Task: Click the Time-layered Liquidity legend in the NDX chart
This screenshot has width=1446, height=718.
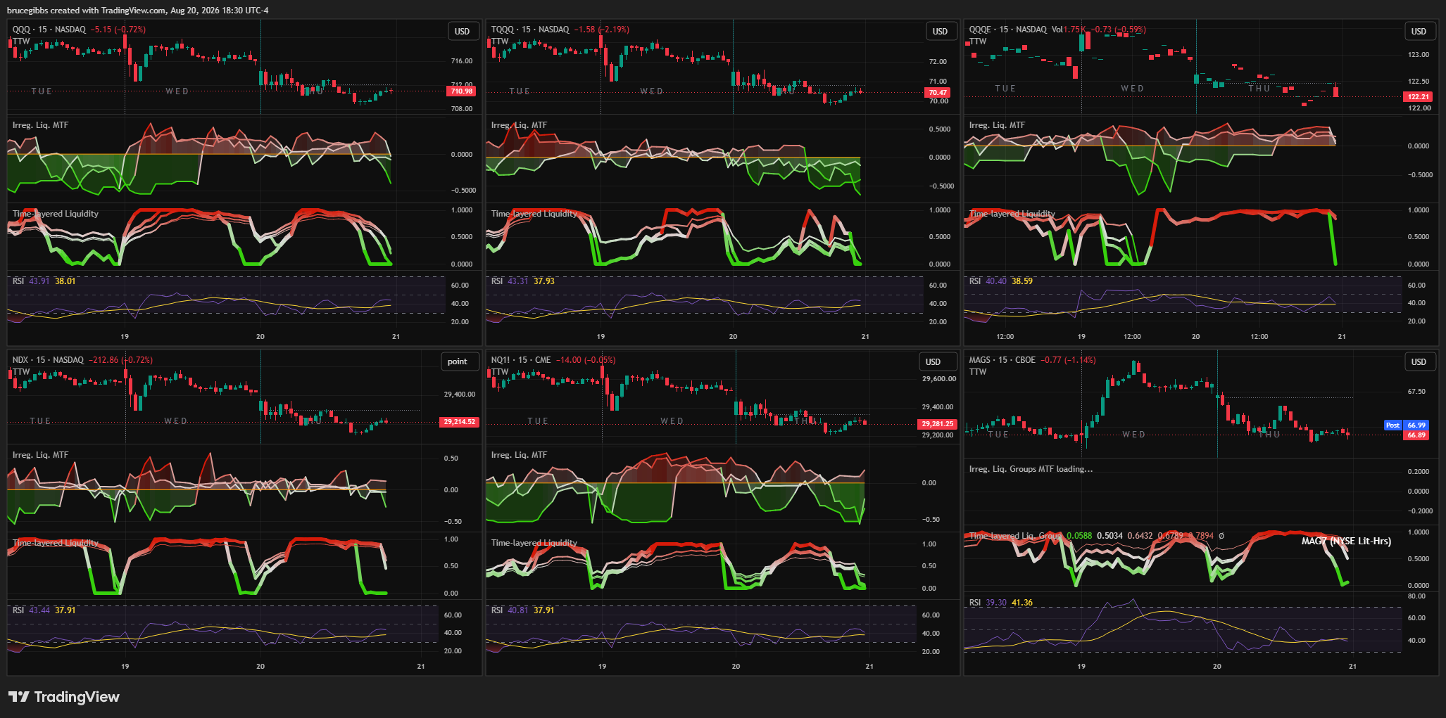Action: (x=56, y=543)
